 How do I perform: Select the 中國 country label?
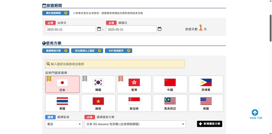(170, 90)
